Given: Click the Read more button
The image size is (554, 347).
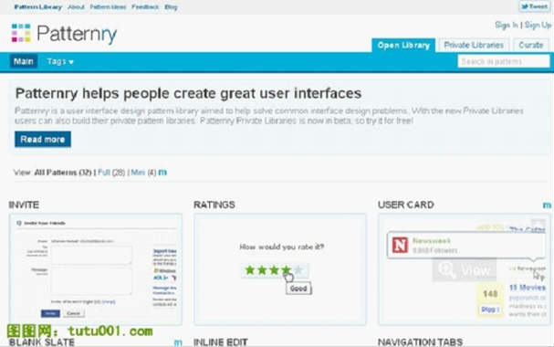Looking at the screenshot, I should coord(43,139).
